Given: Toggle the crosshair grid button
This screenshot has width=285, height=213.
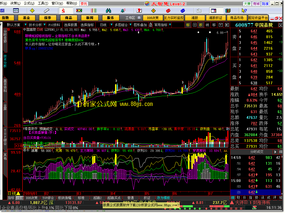Looking at the screenshot, I should tap(195, 25).
